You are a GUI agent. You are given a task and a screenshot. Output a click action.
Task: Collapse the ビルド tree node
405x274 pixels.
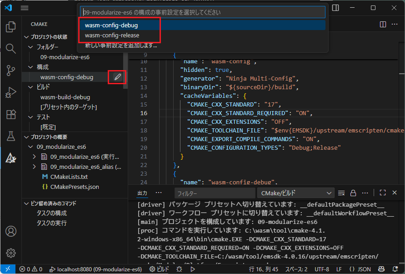(x=30, y=87)
